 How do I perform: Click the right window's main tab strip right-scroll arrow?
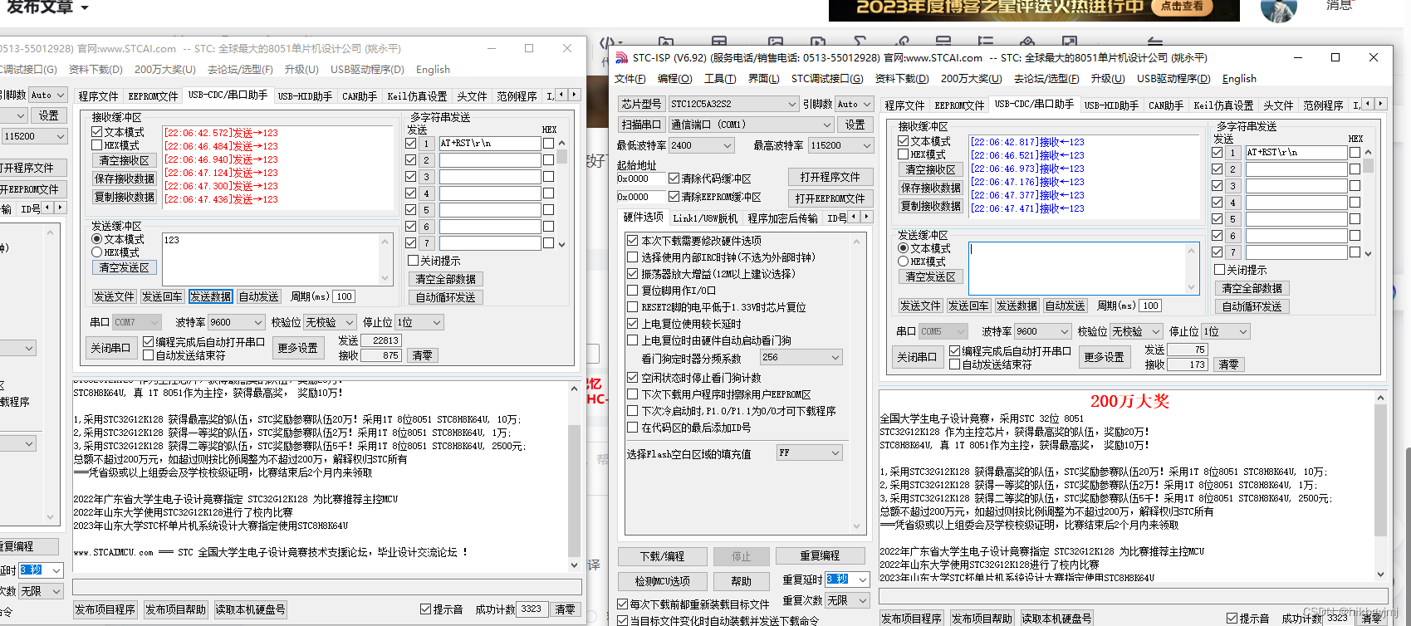pyautogui.click(x=1380, y=104)
